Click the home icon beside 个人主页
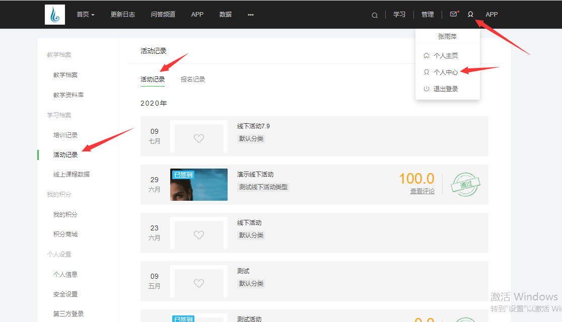 click(x=427, y=55)
